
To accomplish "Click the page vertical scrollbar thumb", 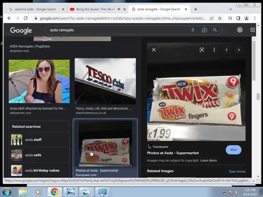I will [258, 97].
